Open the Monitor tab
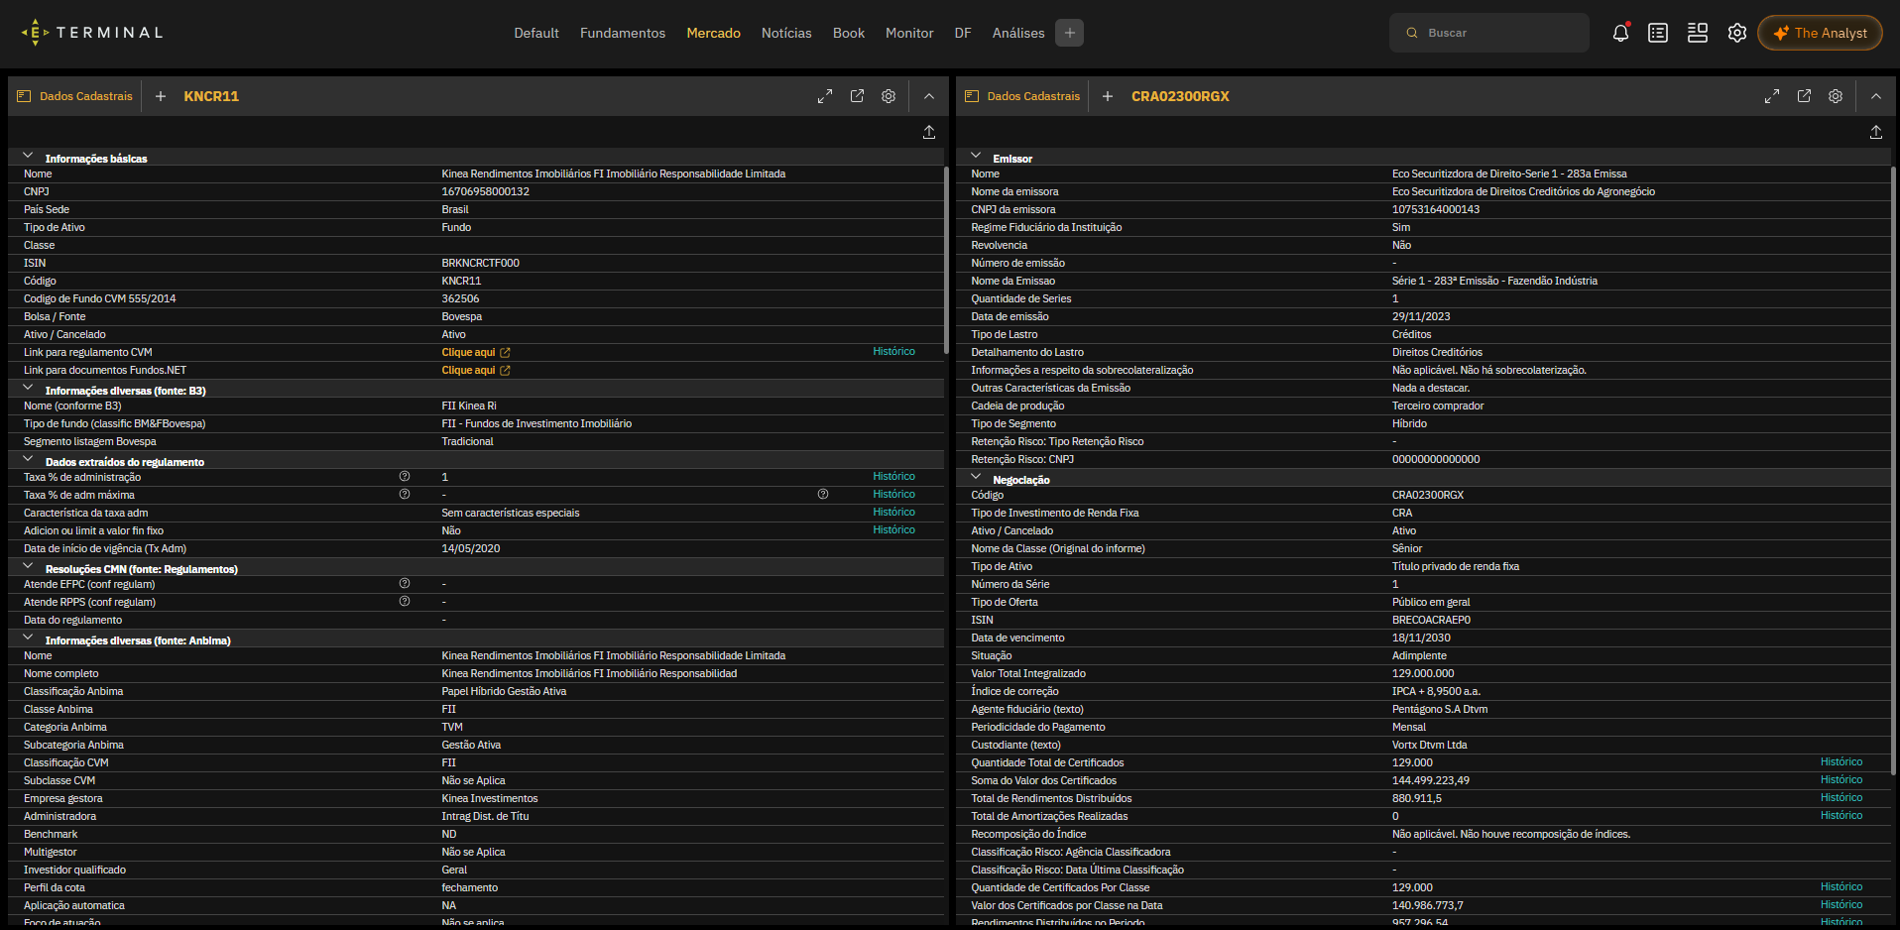 (x=909, y=33)
